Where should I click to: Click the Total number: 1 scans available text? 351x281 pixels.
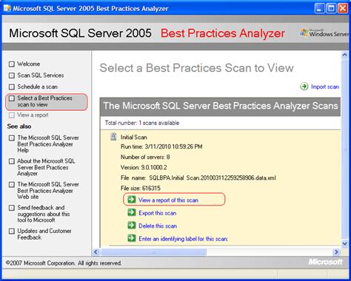pos(142,123)
